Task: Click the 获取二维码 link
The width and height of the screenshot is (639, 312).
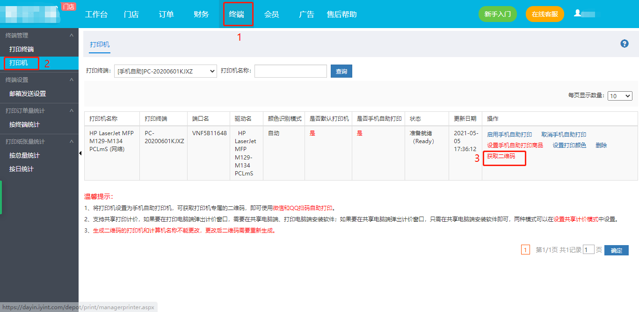Action: tap(501, 156)
